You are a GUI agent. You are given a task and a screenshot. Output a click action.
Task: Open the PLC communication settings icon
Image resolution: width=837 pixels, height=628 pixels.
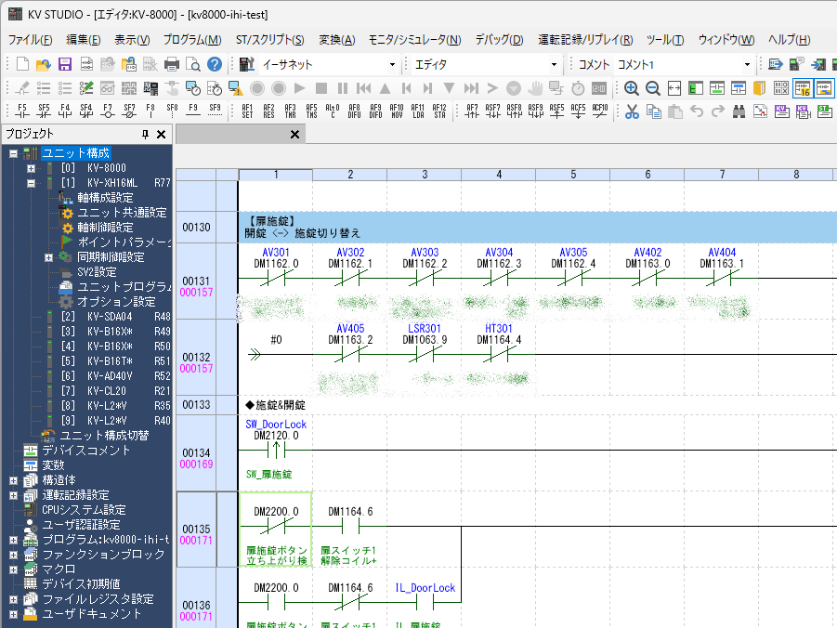pos(246,65)
